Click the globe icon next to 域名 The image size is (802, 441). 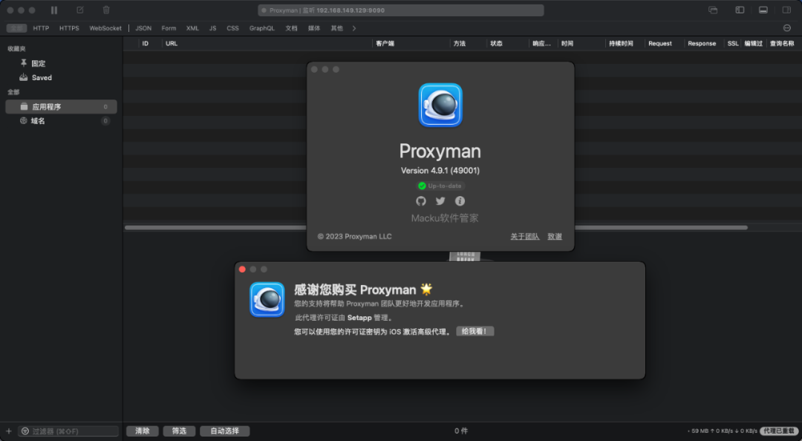coord(24,121)
